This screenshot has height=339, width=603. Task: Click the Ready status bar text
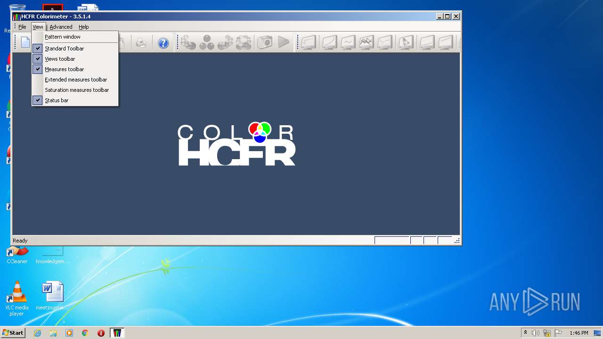(x=20, y=241)
